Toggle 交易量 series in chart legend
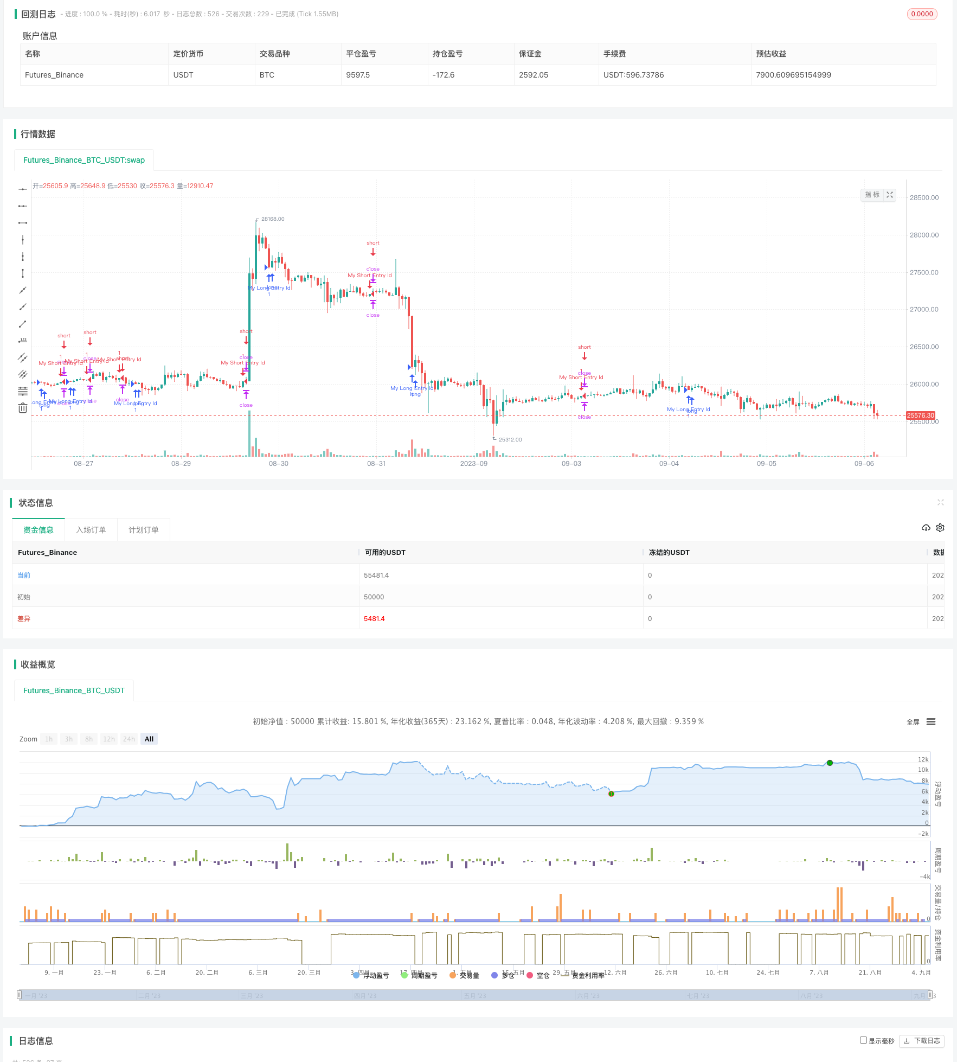 pyautogui.click(x=464, y=975)
